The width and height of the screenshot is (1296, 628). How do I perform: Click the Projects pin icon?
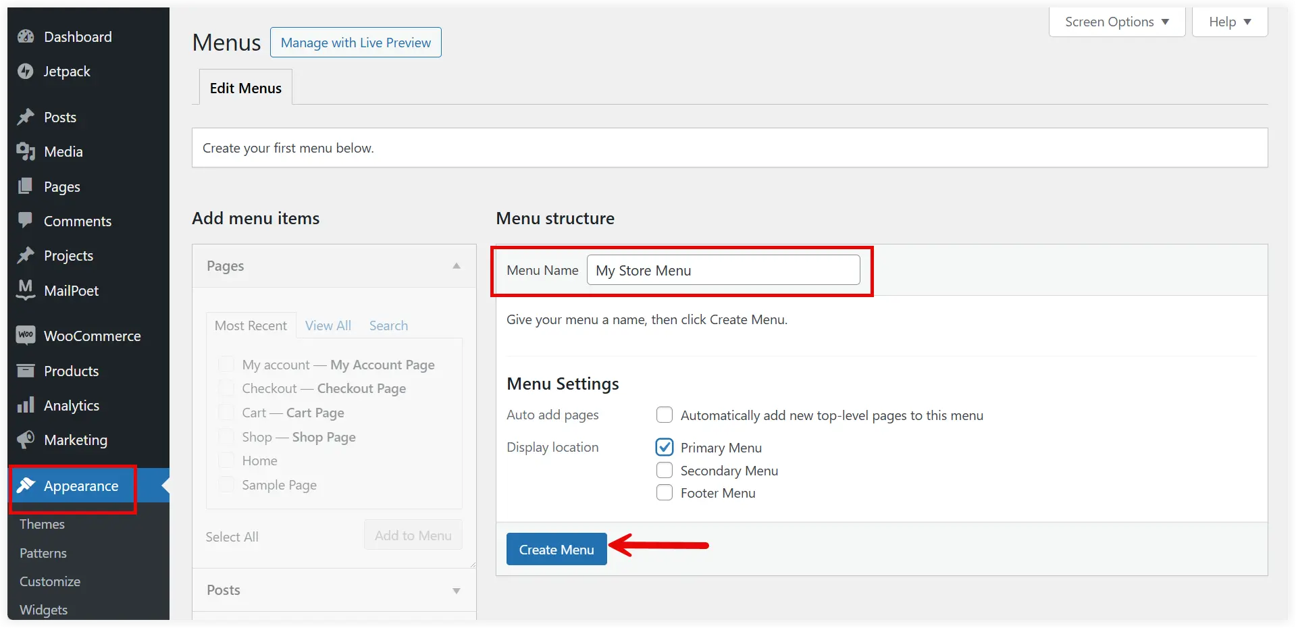pos(26,256)
